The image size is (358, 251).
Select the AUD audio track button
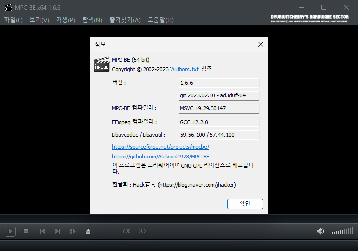pyautogui.click(x=127, y=231)
